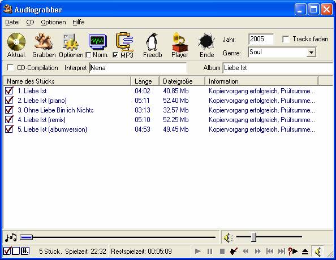Expand the Genre dropdown showing Soul
This screenshot has width=336, height=260.
(311, 52)
